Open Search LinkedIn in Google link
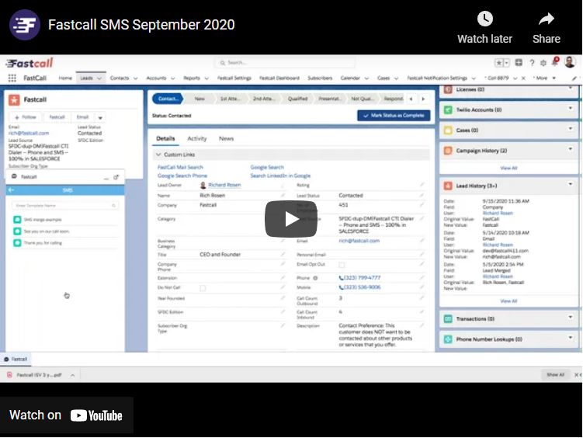The height and width of the screenshot is (438, 583). (x=280, y=176)
